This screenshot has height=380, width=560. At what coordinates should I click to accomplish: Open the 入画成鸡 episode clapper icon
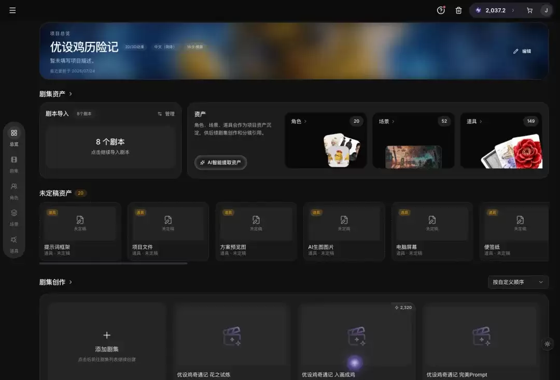pyautogui.click(x=356, y=336)
